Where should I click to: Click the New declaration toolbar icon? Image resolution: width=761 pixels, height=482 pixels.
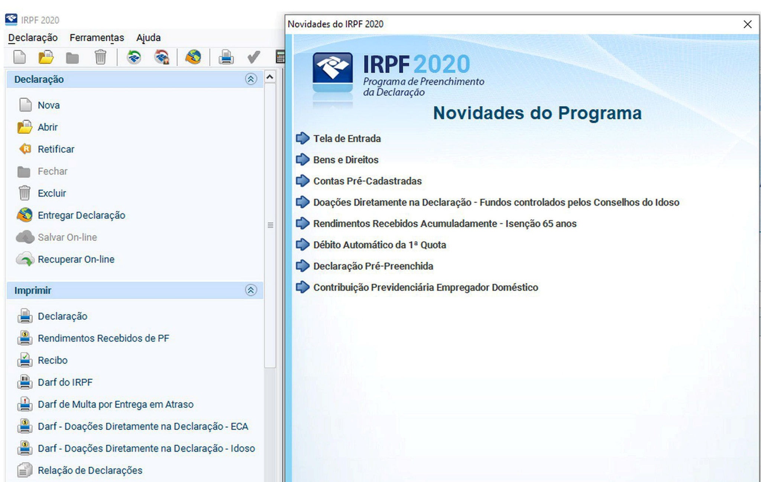[20, 57]
